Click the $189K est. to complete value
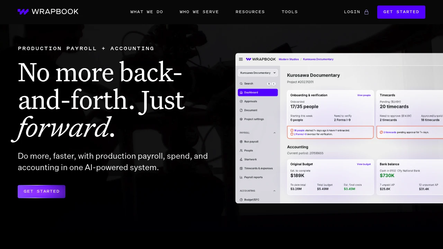The image size is (443, 249). tap(297, 176)
